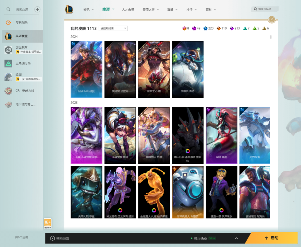Viewport: 301px width, 247px height.
Task: Click the blue gem icon with count 220
Action: pos(205,28)
